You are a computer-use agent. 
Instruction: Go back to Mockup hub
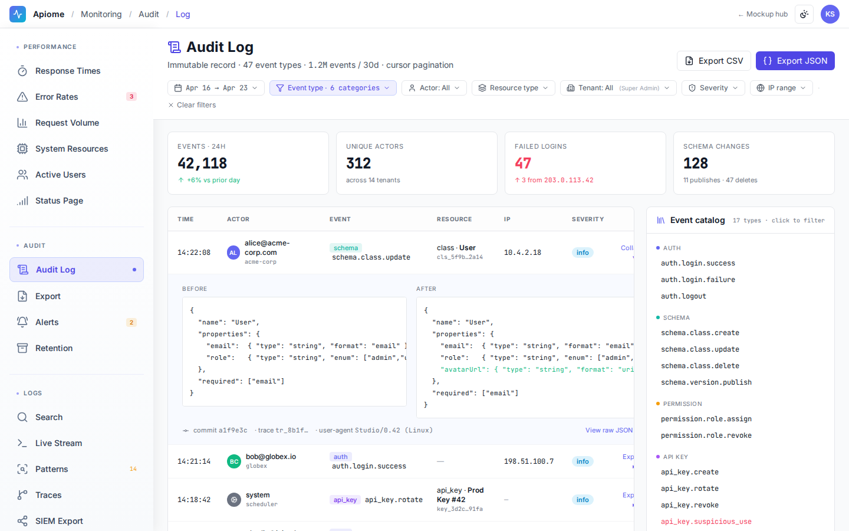(x=763, y=14)
